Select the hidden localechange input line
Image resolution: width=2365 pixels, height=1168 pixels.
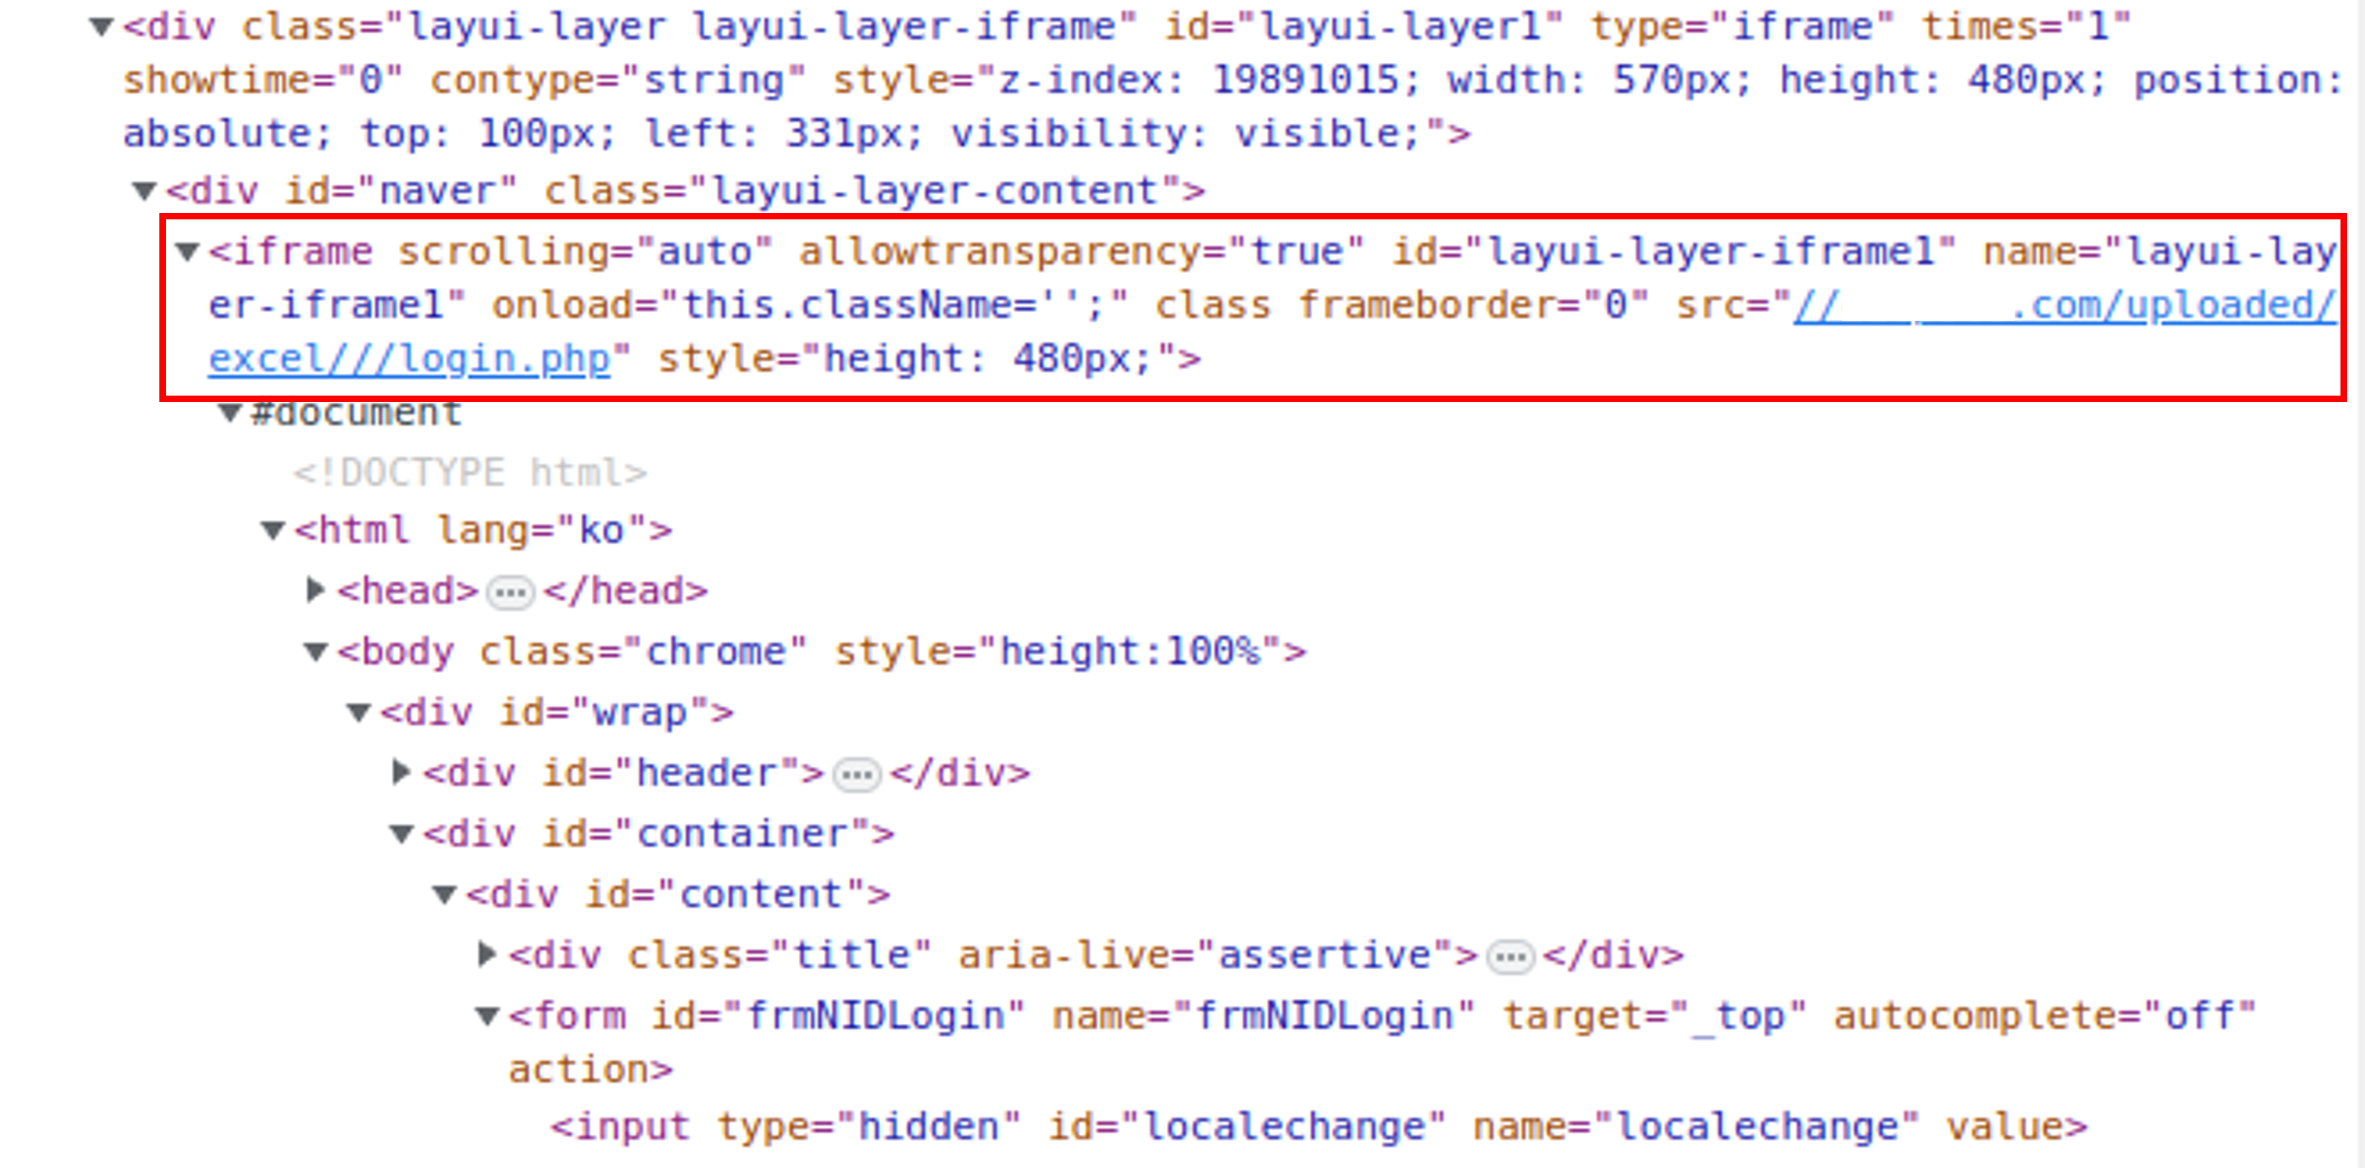coord(1318,1127)
